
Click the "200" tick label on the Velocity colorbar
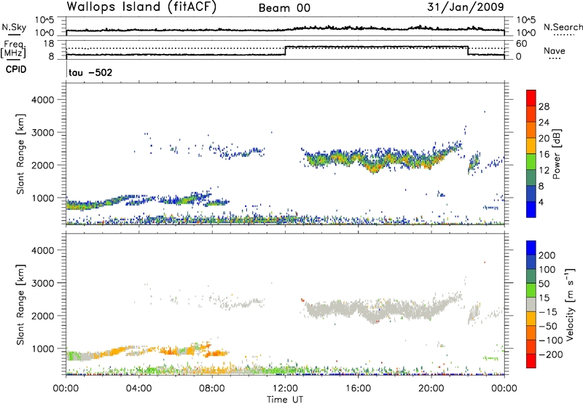coord(547,255)
